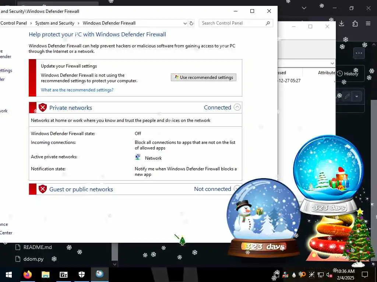The height and width of the screenshot is (282, 377).
Task: Open browser downloads icon
Action: click(x=341, y=23)
